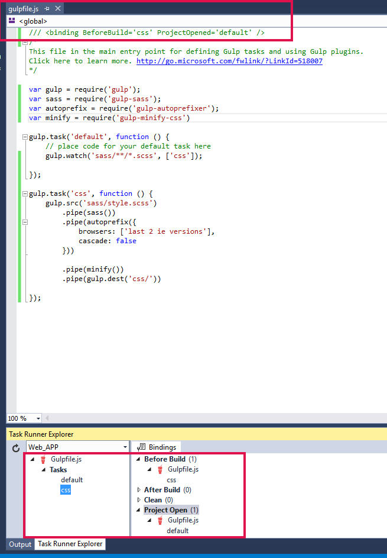
Task: Select the 'default' task under Tasks
Action: pos(72,480)
